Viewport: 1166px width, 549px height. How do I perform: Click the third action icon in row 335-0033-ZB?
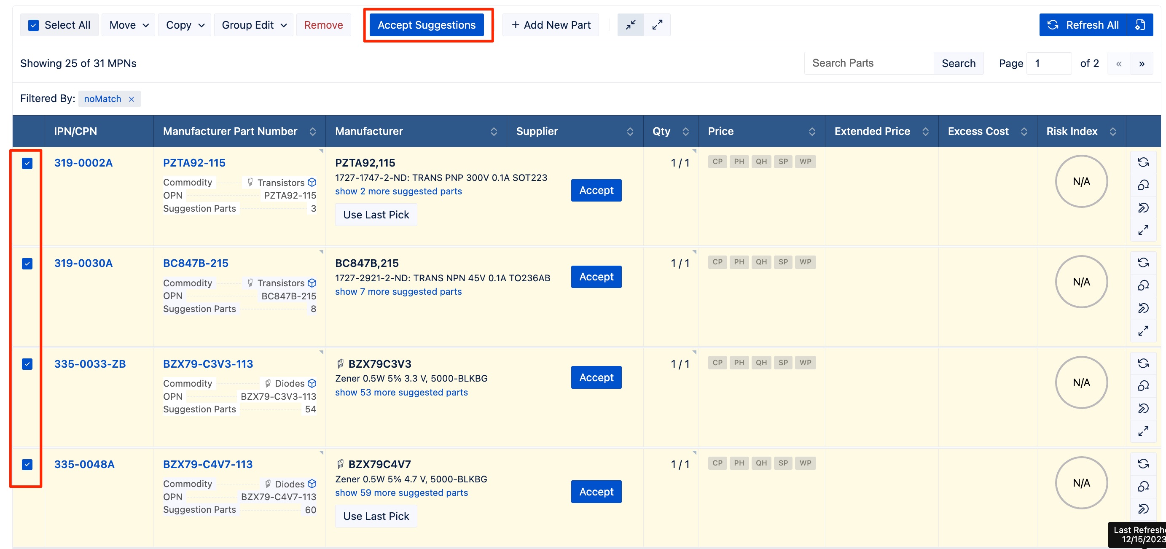coord(1143,409)
